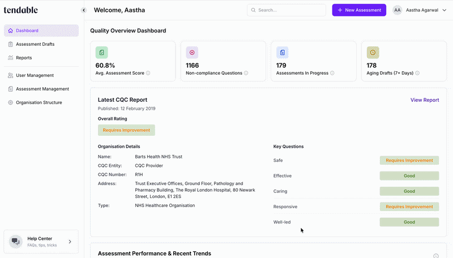Click the Overall Rating Requires Improvement badge
The width and height of the screenshot is (453, 258).
coord(126,130)
